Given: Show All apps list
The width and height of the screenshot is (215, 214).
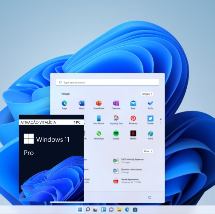Looking at the screenshot, I should coord(147,94).
